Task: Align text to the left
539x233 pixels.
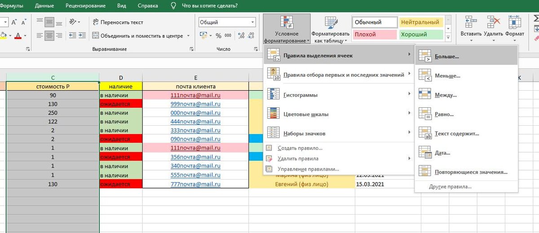Action: (x=40, y=35)
